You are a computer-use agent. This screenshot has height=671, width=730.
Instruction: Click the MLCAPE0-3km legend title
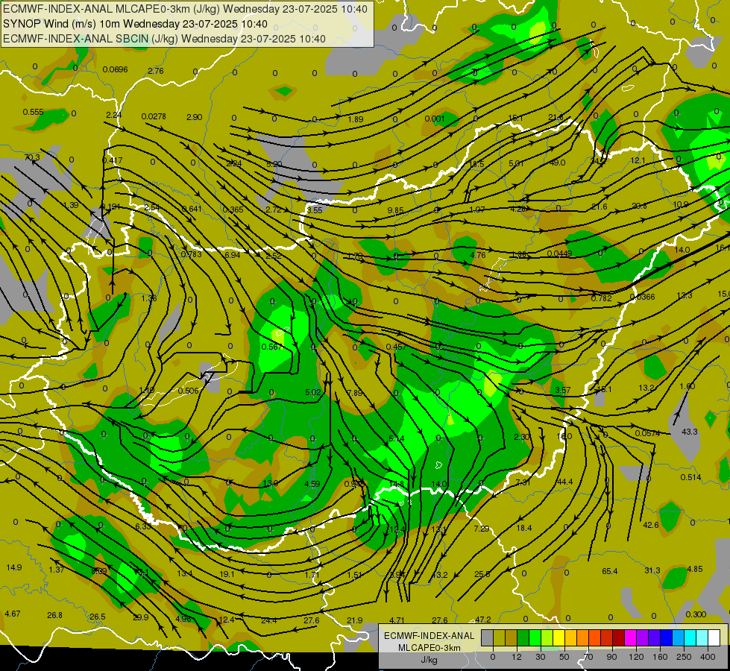(x=429, y=648)
